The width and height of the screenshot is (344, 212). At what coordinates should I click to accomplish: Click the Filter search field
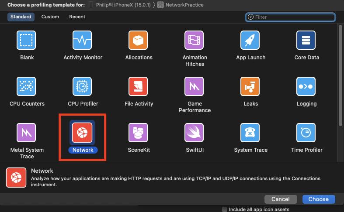tap(290, 17)
